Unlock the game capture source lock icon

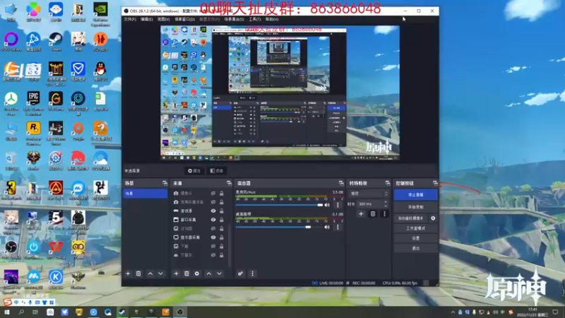coord(222,211)
